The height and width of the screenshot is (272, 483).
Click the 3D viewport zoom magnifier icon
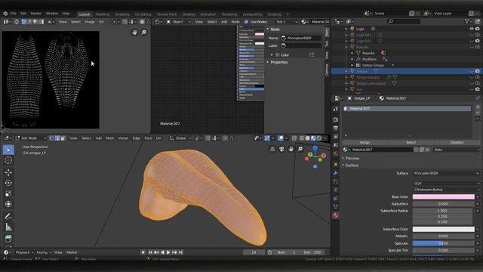pos(300,150)
